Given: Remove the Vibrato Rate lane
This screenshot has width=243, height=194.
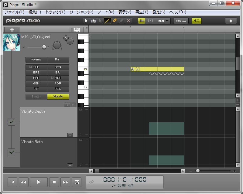Looking at the screenshot, I should coord(70,165).
